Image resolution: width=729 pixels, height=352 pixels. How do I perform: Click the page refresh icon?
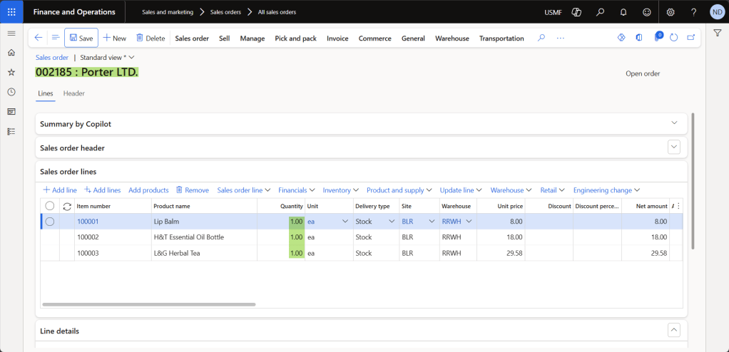pos(673,38)
